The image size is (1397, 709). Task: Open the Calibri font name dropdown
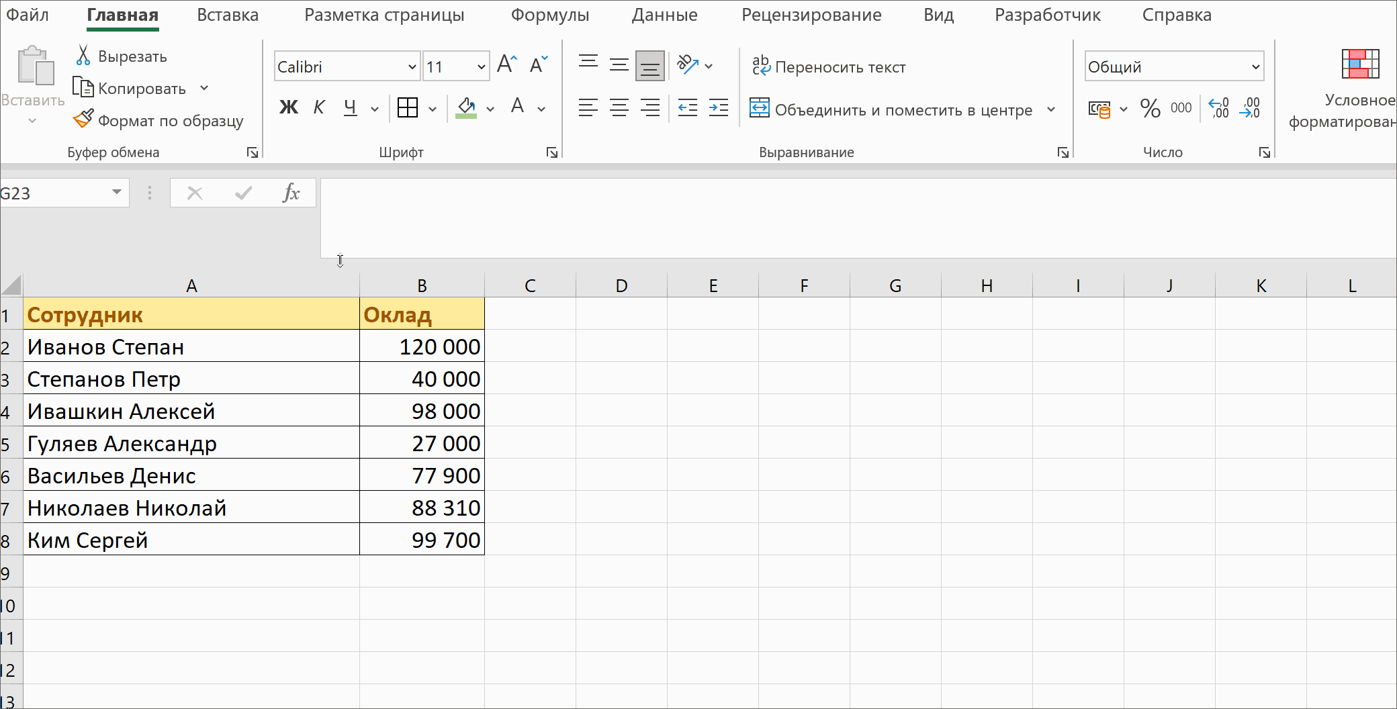[412, 66]
